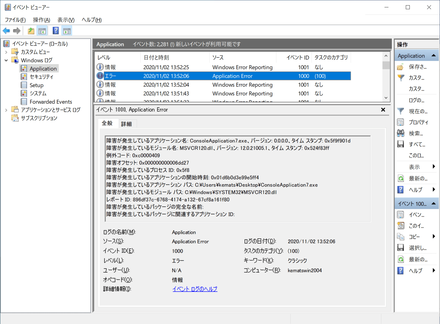Collapse the Application section in Actions pane

point(433,55)
